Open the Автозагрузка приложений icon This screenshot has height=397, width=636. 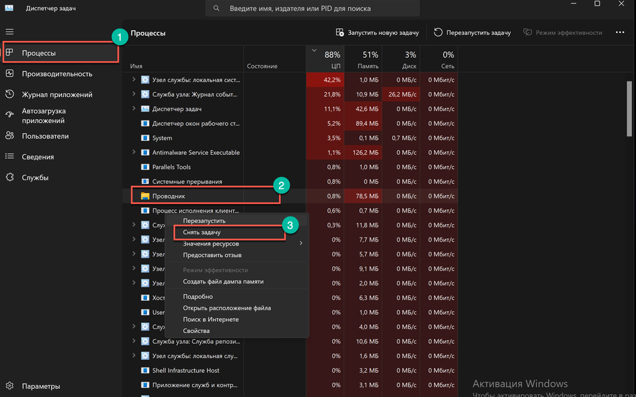tap(9, 115)
